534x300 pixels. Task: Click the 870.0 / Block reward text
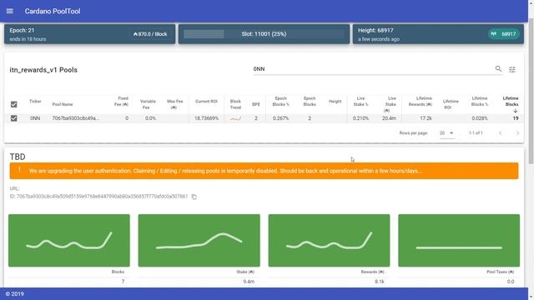(150, 34)
